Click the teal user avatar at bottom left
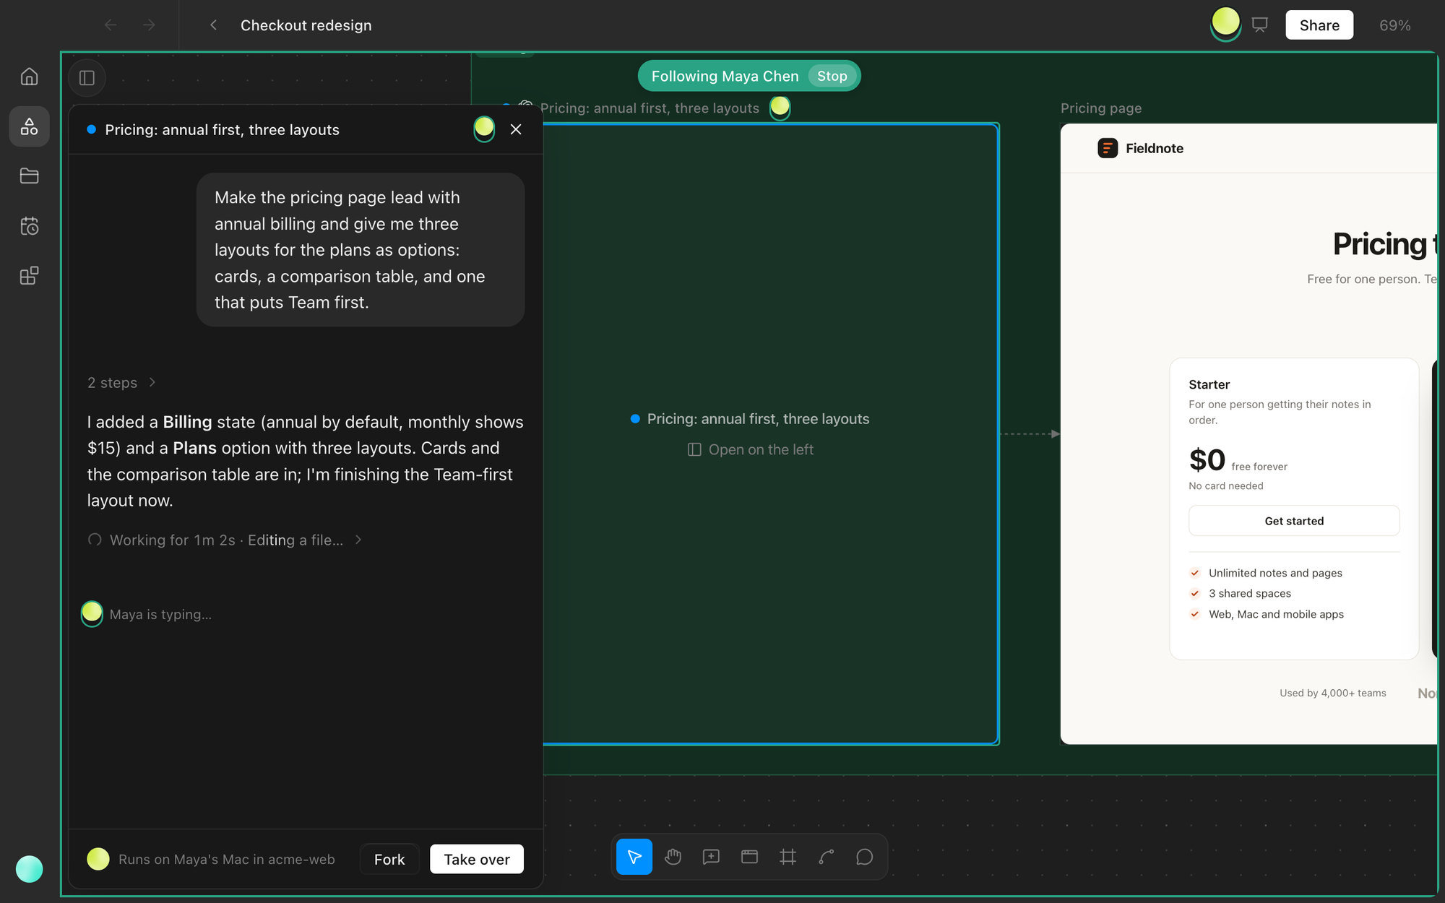Image resolution: width=1445 pixels, height=903 pixels. point(29,868)
